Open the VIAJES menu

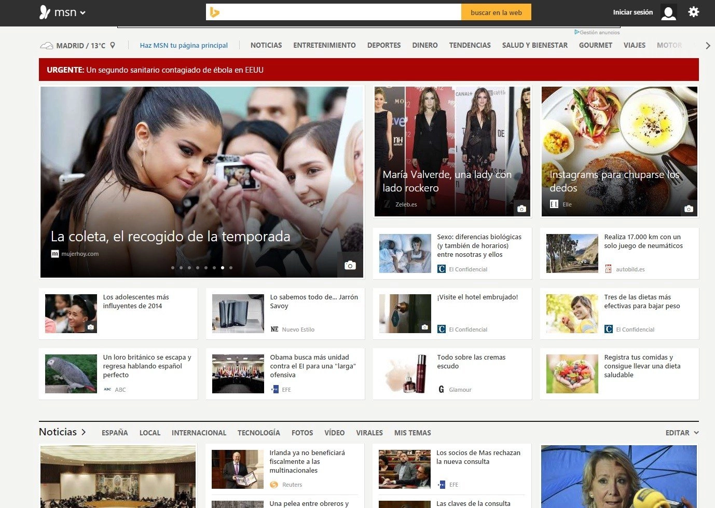click(x=635, y=46)
